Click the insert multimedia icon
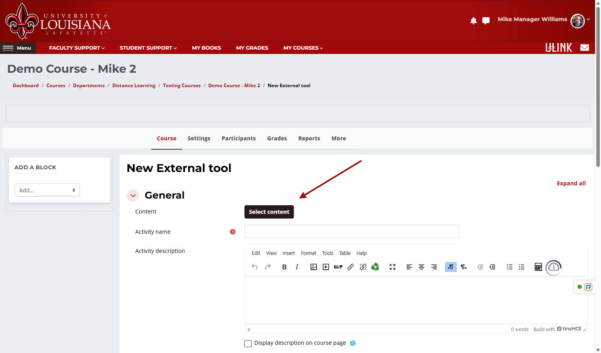This screenshot has height=353, width=601. coord(326,267)
